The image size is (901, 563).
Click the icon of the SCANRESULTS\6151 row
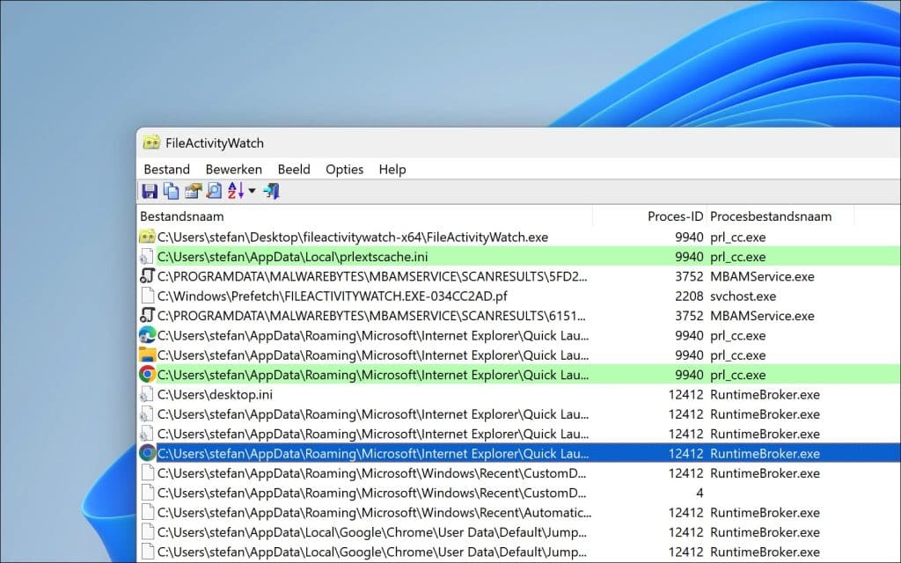click(x=147, y=316)
